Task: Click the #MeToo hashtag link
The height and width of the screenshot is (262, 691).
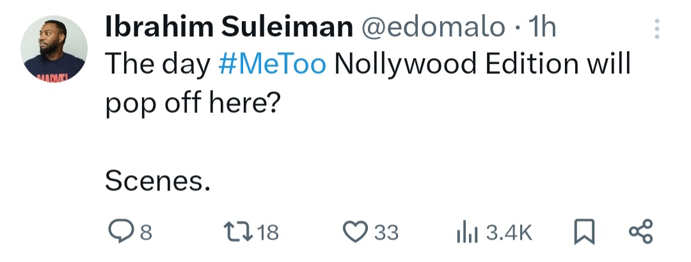Action: click(x=273, y=65)
